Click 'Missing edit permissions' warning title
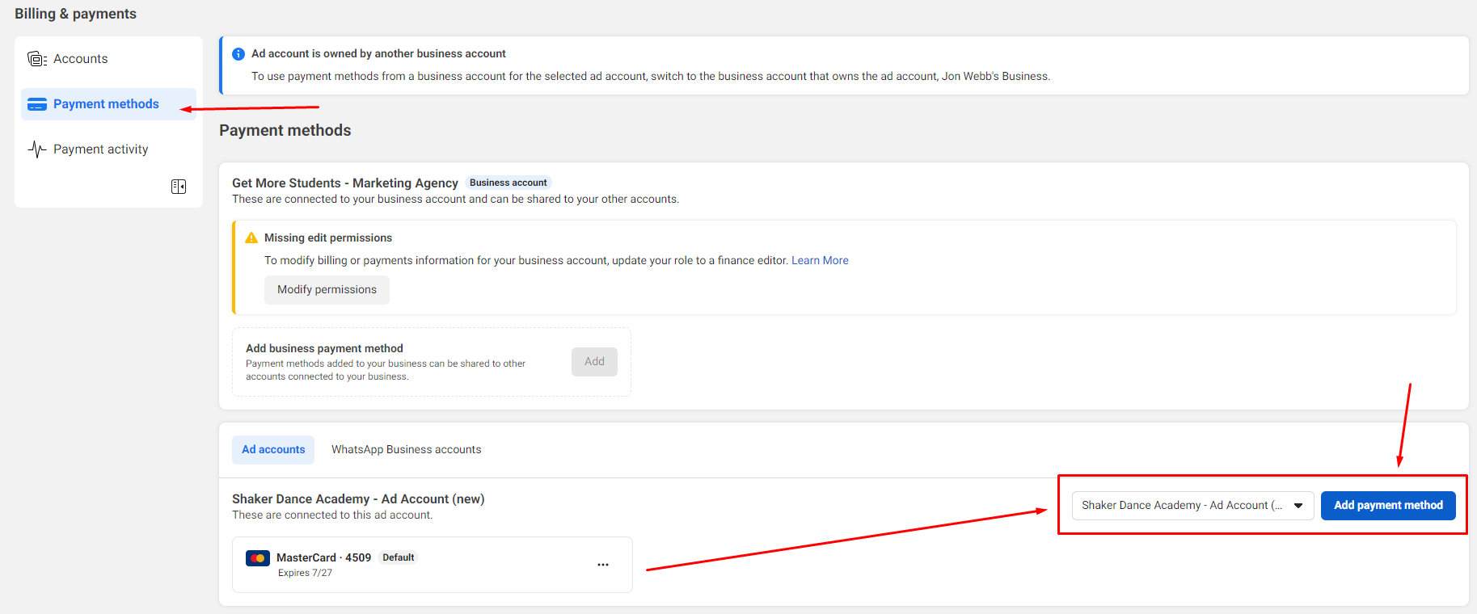Viewport: 1477px width, 614px height. click(x=328, y=238)
